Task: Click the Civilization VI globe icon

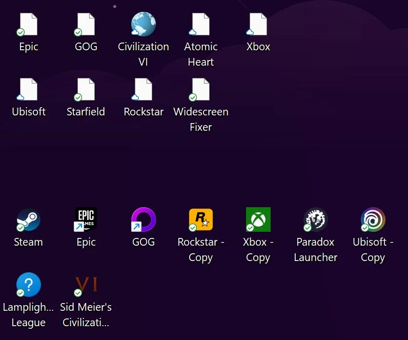Action: (143, 24)
